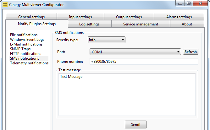Image resolution: width=210 pixels, height=130 pixels.
Task: Go to Alarms settings tab
Action: [179, 17]
